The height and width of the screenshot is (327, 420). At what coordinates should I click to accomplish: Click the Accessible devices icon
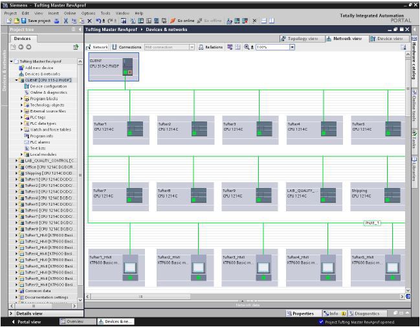pyautogui.click(x=229, y=21)
